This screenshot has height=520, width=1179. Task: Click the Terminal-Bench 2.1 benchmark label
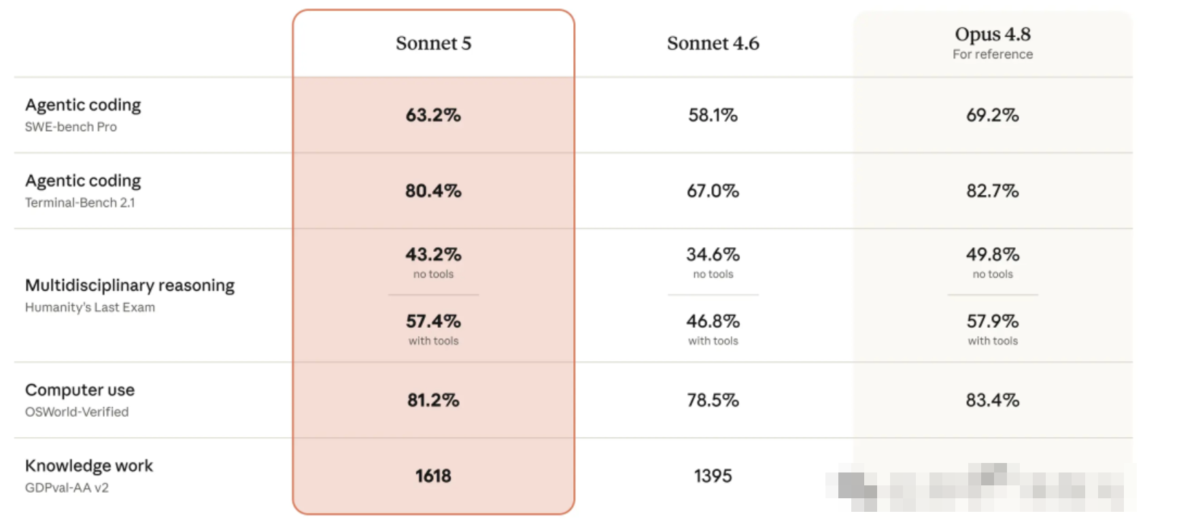click(80, 203)
